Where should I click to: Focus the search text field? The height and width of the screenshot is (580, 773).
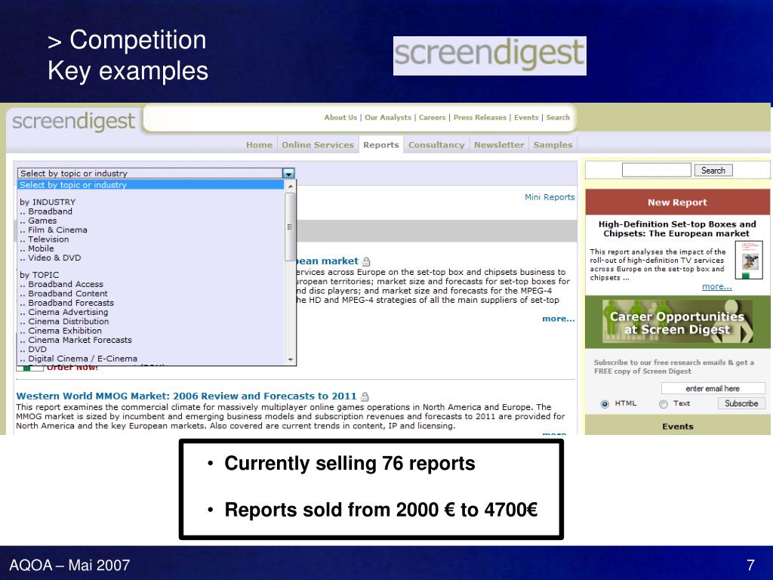(656, 170)
